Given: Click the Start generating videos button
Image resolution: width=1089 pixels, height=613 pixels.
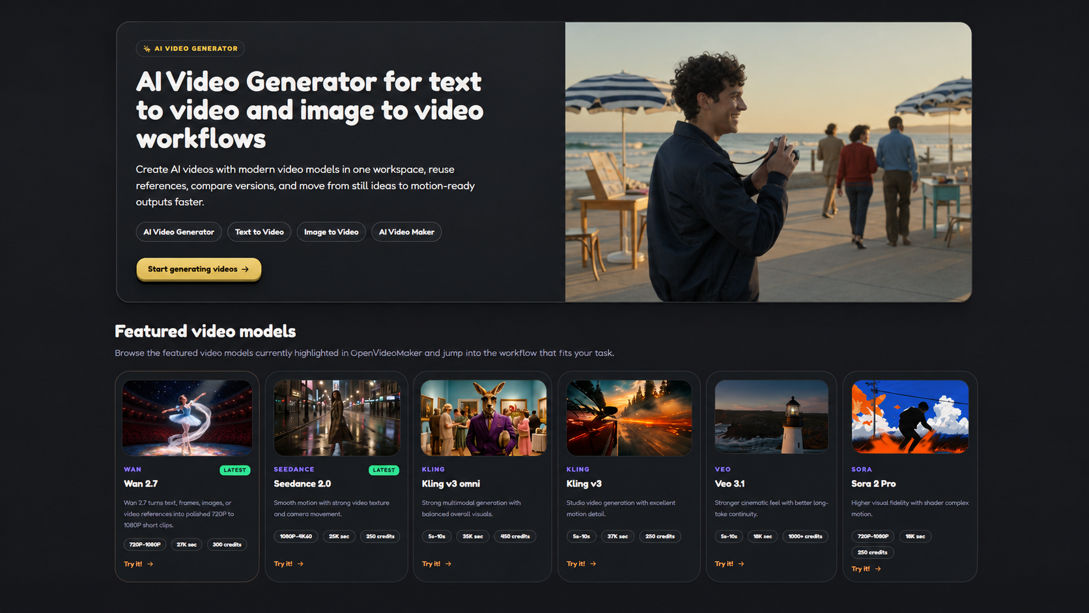Looking at the screenshot, I should pyautogui.click(x=199, y=269).
